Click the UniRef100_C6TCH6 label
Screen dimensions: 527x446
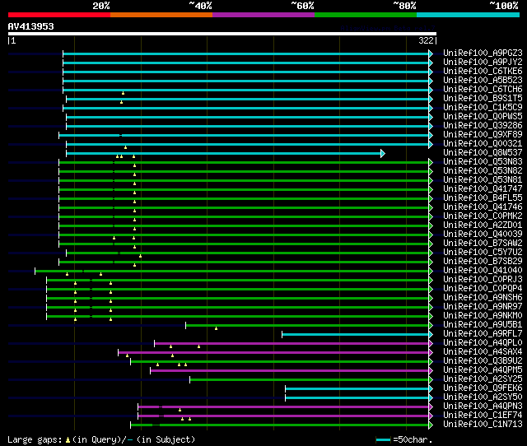pos(483,90)
